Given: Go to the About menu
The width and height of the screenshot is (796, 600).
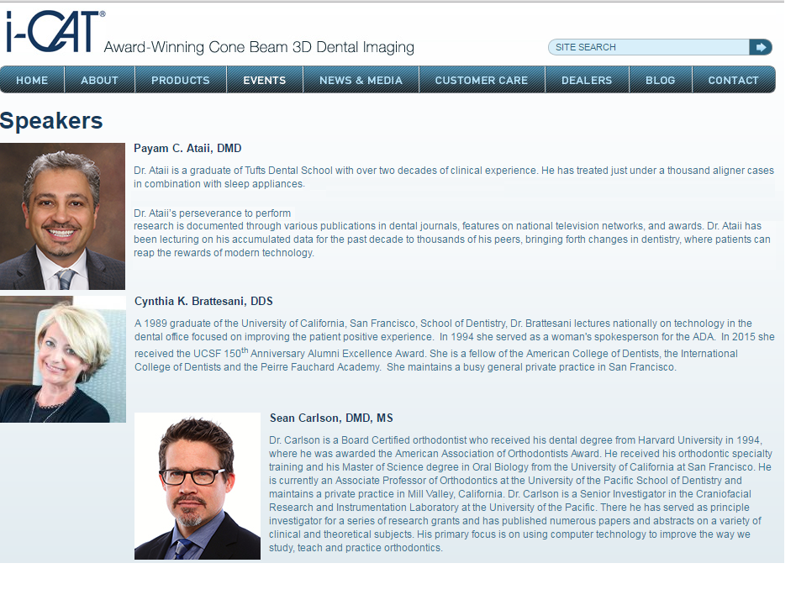Looking at the screenshot, I should tap(99, 81).
